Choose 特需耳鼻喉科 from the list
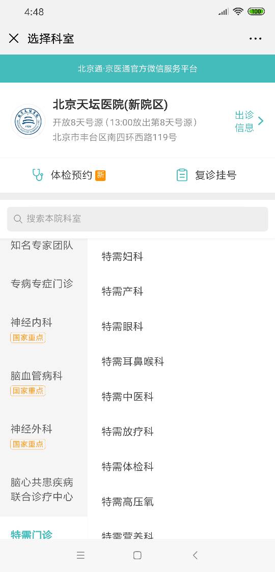Image resolution: width=275 pixels, height=572 pixels. click(x=133, y=361)
